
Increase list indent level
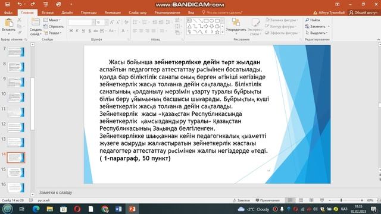click(x=161, y=22)
